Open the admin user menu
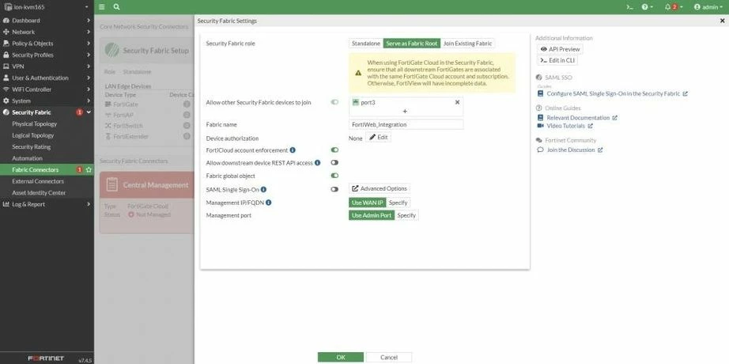Screen dimensions: 729x364 708,7
